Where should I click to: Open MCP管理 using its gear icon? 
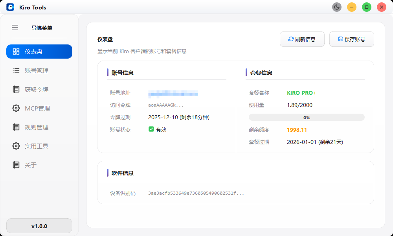[16, 108]
